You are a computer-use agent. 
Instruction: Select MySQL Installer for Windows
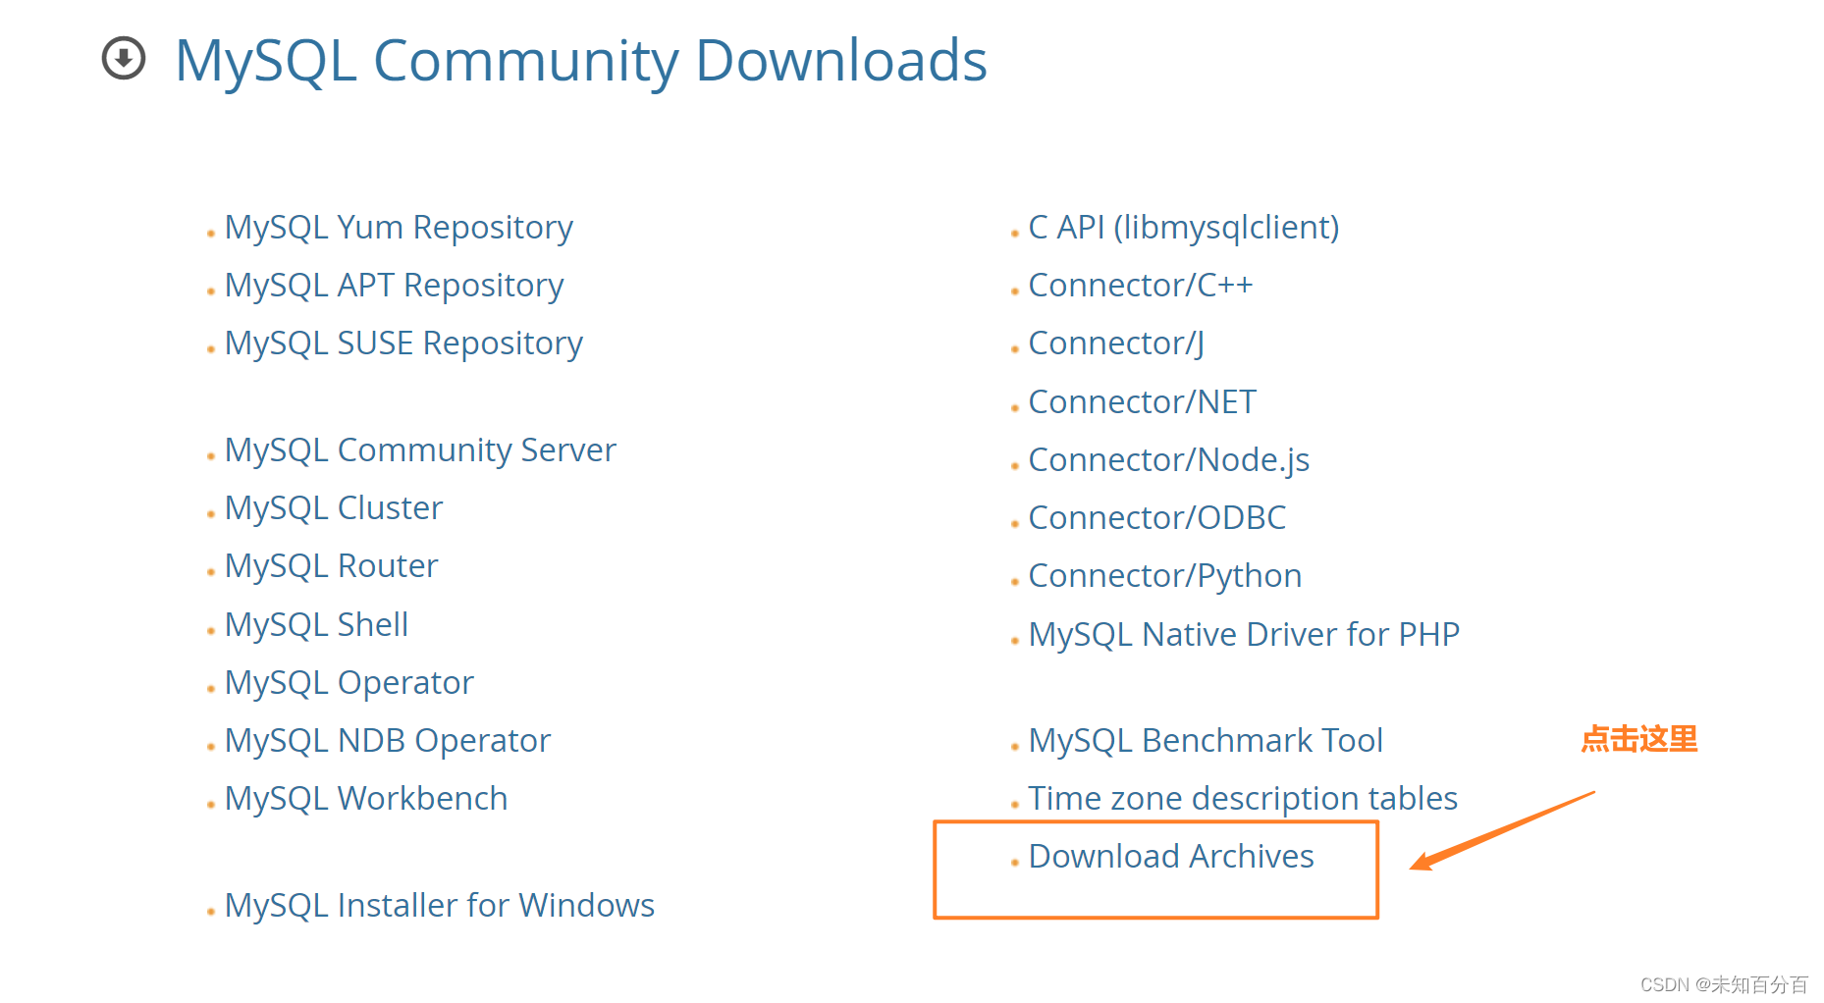(440, 905)
